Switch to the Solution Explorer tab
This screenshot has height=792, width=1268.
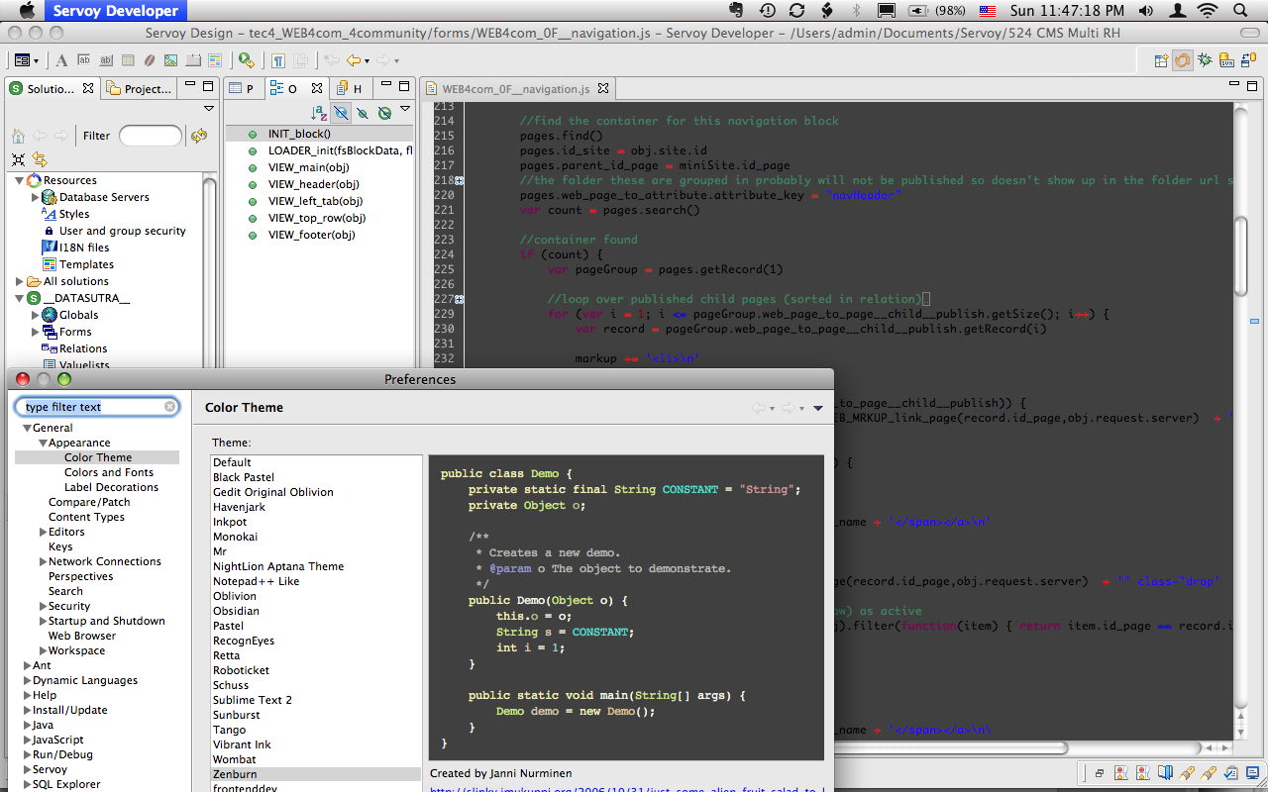coord(51,88)
